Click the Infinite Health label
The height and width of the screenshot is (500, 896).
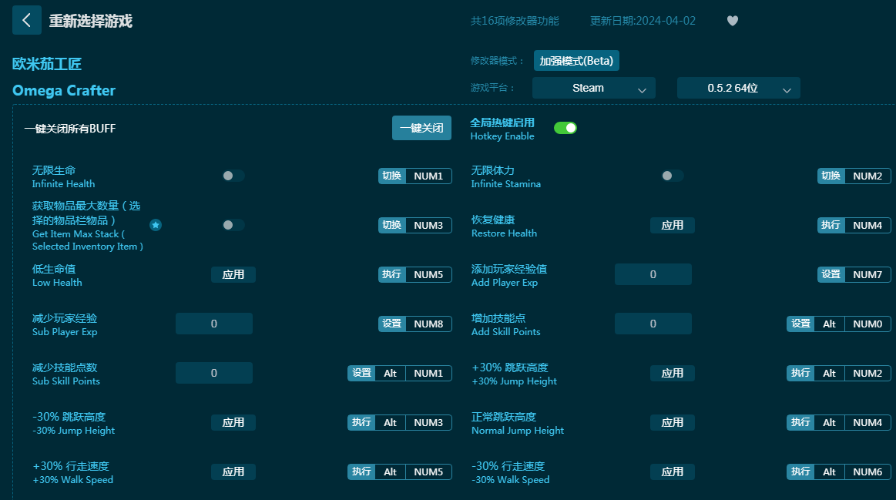click(63, 184)
